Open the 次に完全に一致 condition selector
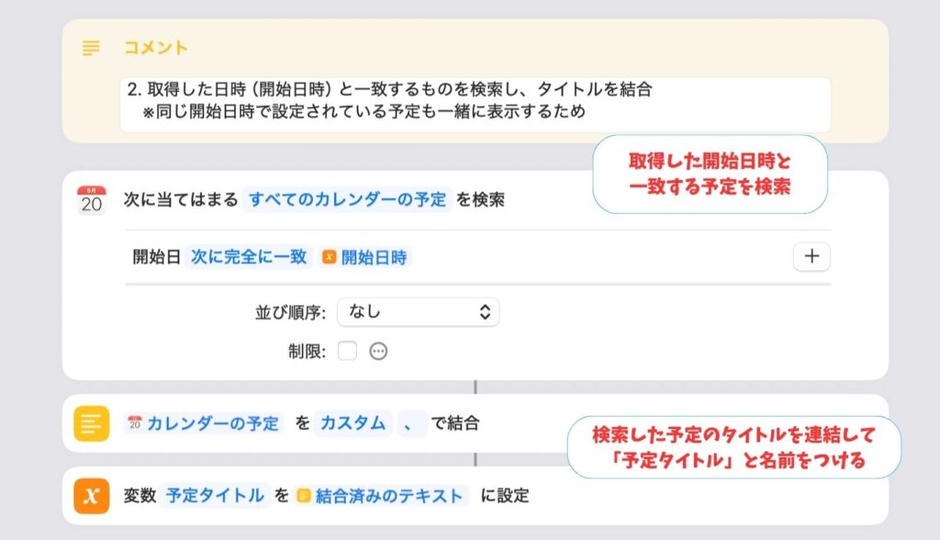The height and width of the screenshot is (540, 940). click(249, 257)
